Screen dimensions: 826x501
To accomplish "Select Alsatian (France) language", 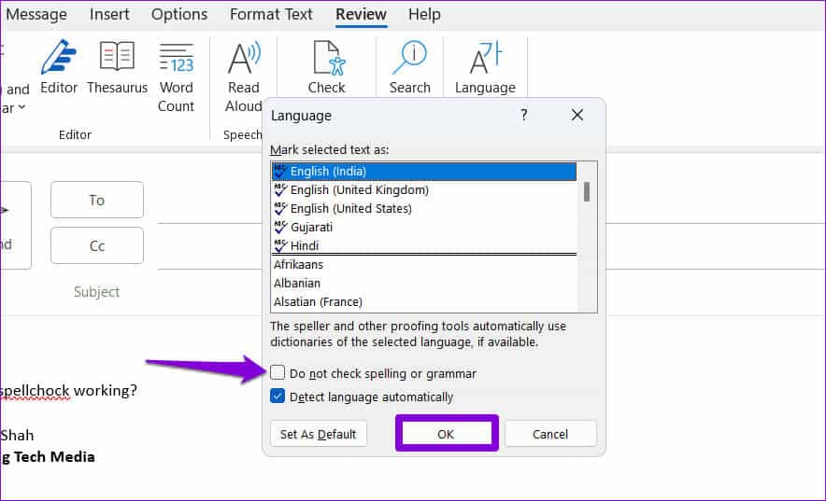I will tap(424, 301).
